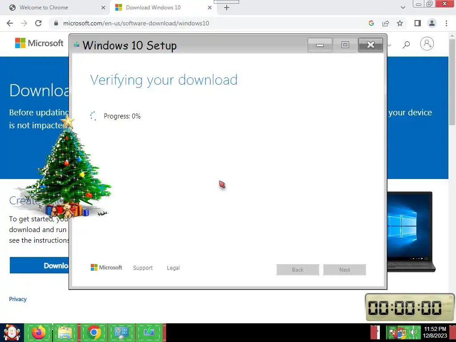Close the Windows 10 Setup dialog
Screen dimensions: 456x342
370,45
